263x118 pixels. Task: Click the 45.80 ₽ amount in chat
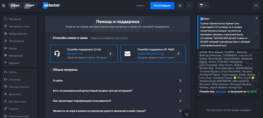(x=252, y=92)
